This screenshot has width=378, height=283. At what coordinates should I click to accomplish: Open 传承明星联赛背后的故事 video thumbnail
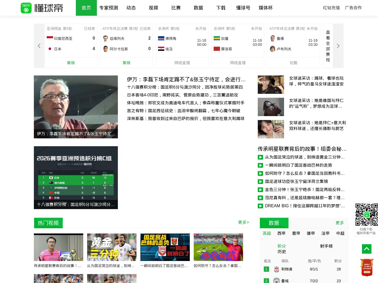(59, 247)
